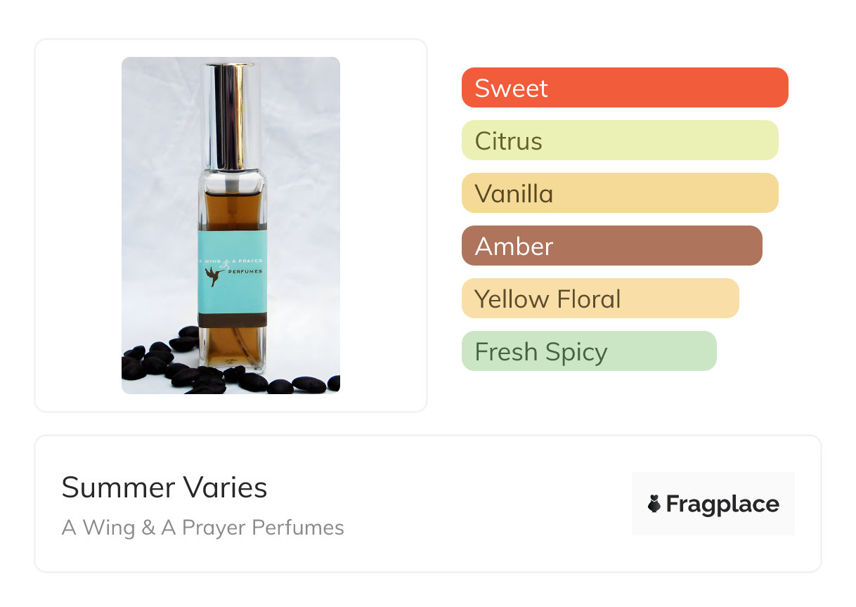Pick the Amber accord bar
This screenshot has height=607, width=856.
pyautogui.click(x=611, y=246)
